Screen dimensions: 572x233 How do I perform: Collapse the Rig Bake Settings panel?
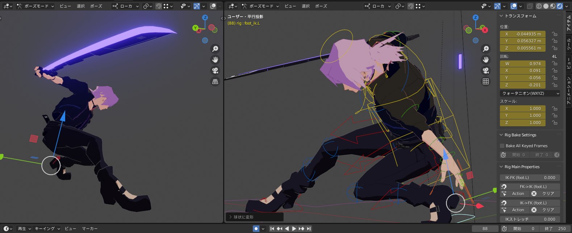pos(501,135)
